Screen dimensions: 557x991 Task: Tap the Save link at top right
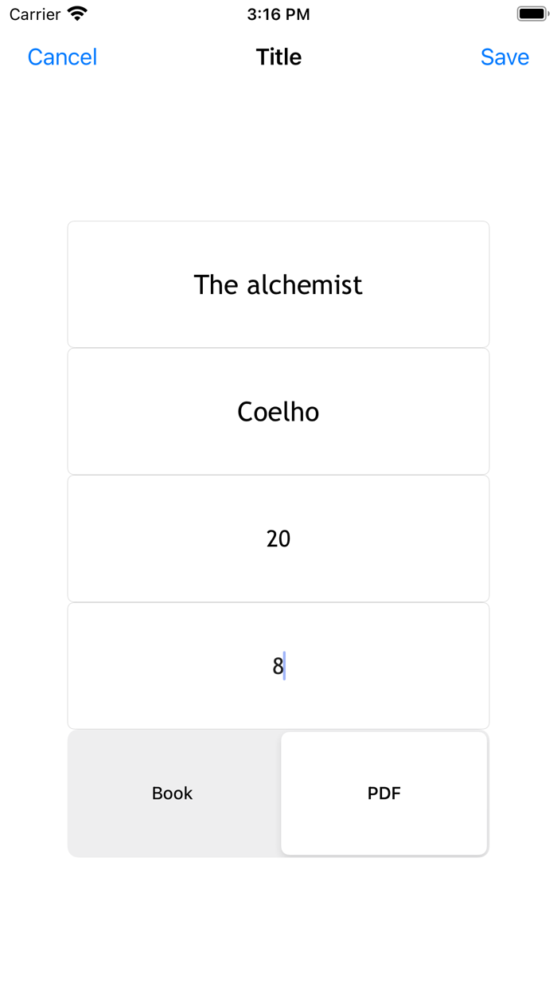coord(504,57)
